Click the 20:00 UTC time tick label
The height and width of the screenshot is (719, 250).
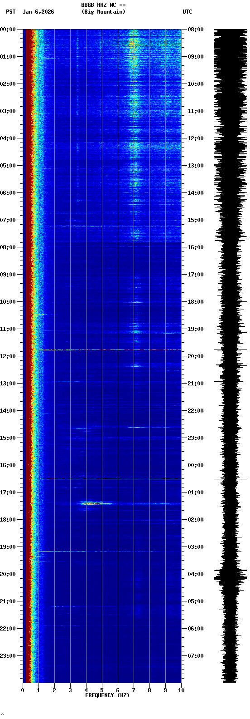coord(196,356)
